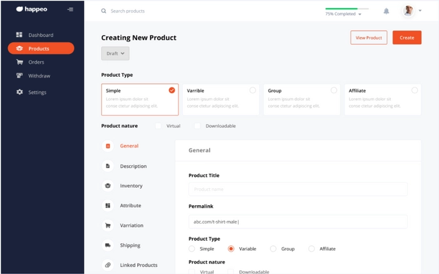Click the View Product button
Screen dimensions: 439x274
369,38
